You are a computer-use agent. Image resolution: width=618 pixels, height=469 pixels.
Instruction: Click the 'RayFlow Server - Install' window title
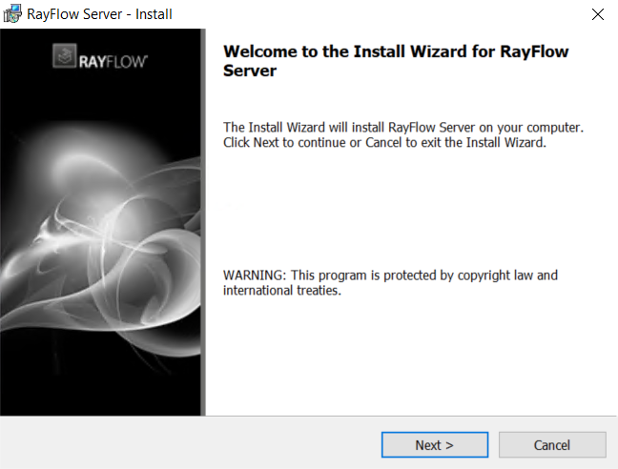pyautogui.click(x=99, y=14)
